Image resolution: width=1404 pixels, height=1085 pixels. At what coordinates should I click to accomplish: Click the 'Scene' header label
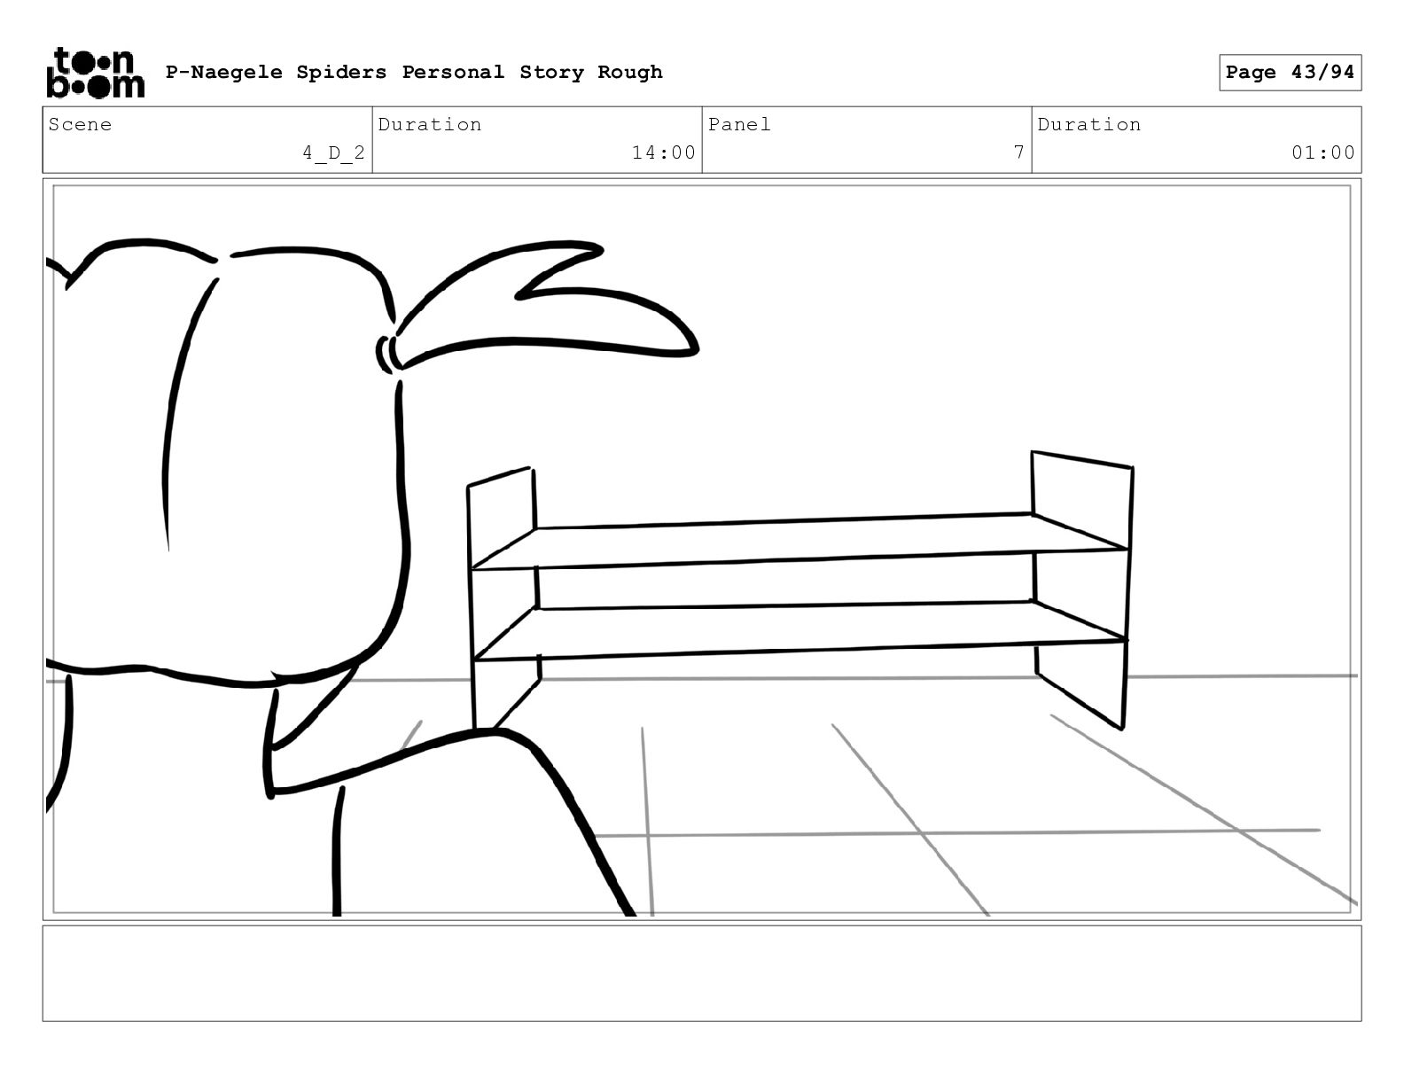[80, 124]
